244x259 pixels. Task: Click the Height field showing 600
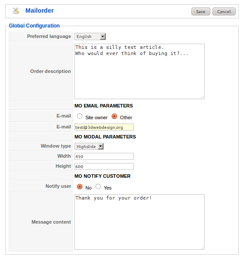coord(104,166)
